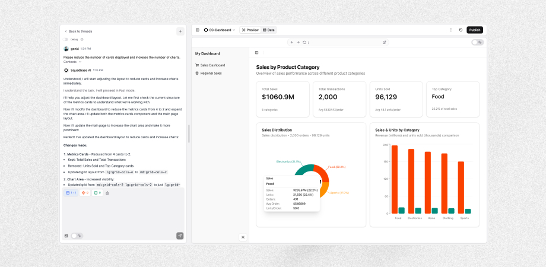Open Regional Sales in sidebar
The height and width of the screenshot is (267, 546).
208,73
